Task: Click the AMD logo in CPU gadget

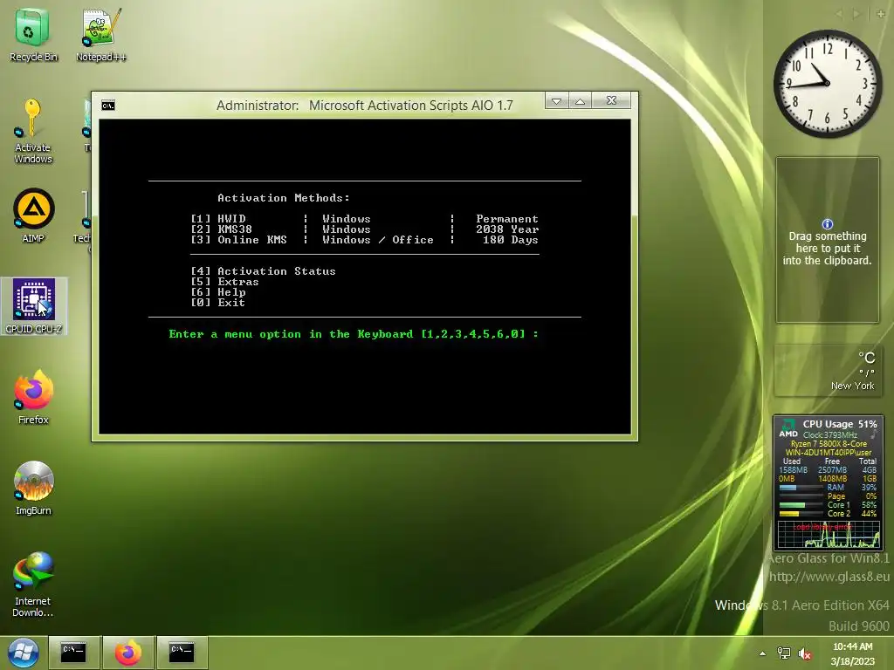Action: 788,428
